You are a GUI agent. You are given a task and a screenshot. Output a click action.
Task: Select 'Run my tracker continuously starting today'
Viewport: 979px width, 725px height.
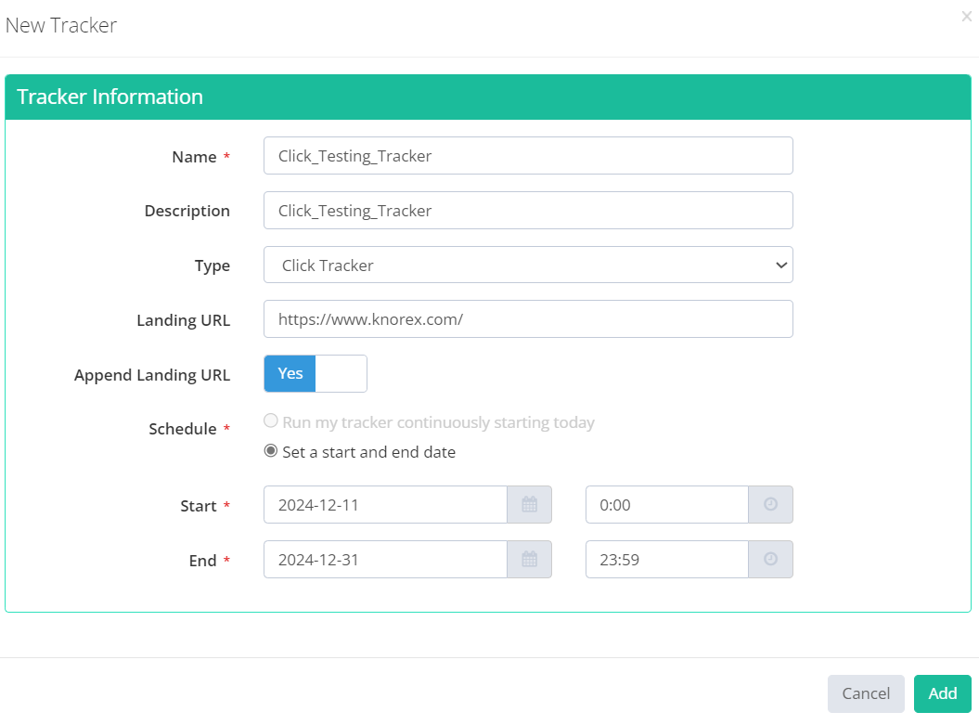tap(271, 421)
